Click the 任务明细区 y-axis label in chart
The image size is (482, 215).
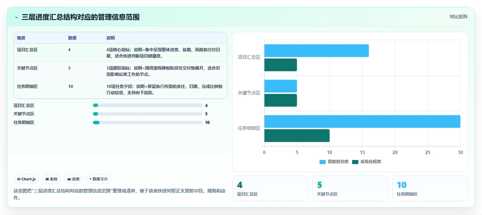click(249, 128)
